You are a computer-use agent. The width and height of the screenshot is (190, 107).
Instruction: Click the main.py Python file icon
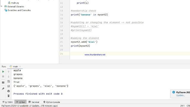click(x=9, y=3)
